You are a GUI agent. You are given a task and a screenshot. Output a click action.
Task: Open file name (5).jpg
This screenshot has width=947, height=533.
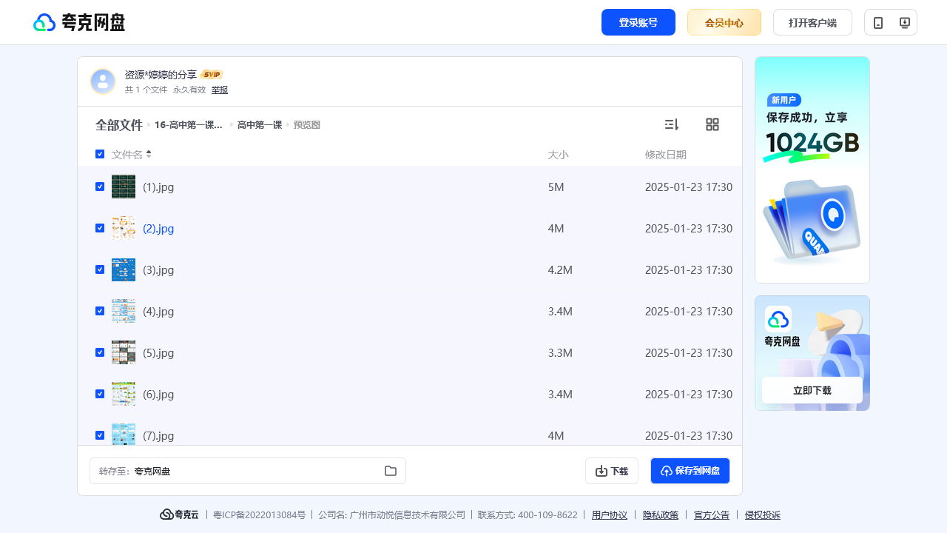158,353
